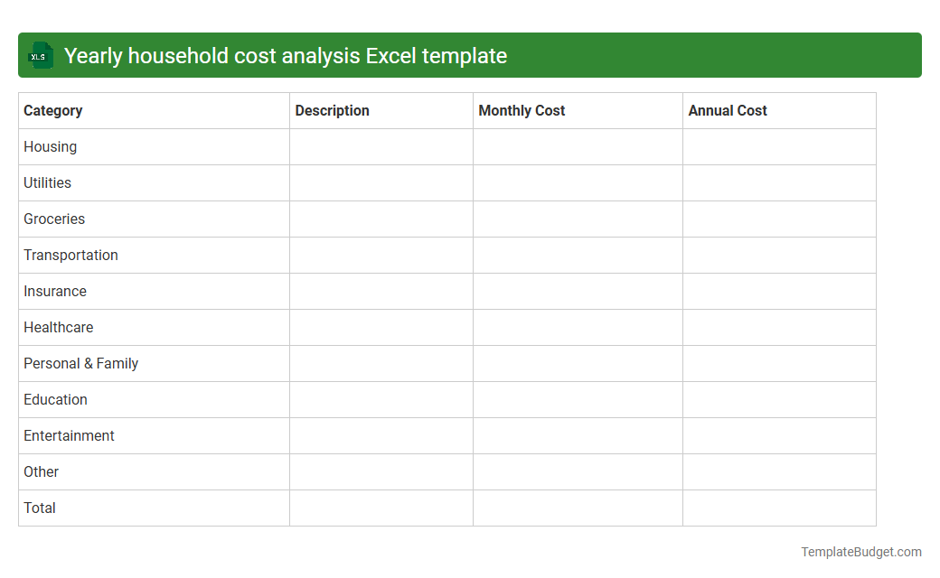The height and width of the screenshot is (578, 940).
Task: Select the Education category cell
Action: (x=55, y=399)
